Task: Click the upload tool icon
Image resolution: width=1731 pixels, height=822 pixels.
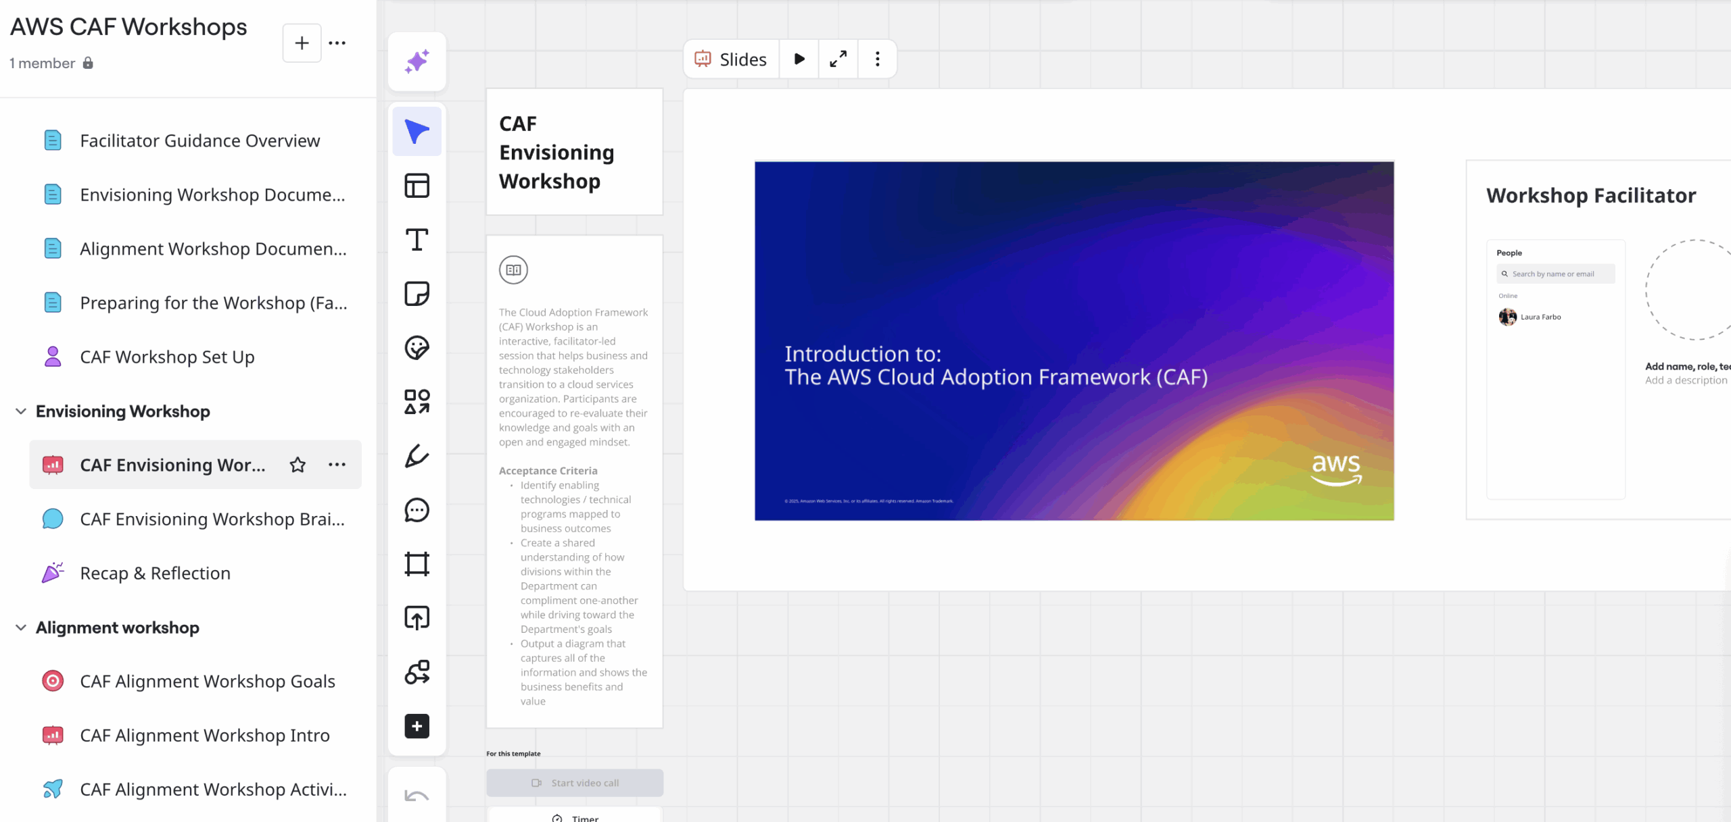Action: (417, 618)
